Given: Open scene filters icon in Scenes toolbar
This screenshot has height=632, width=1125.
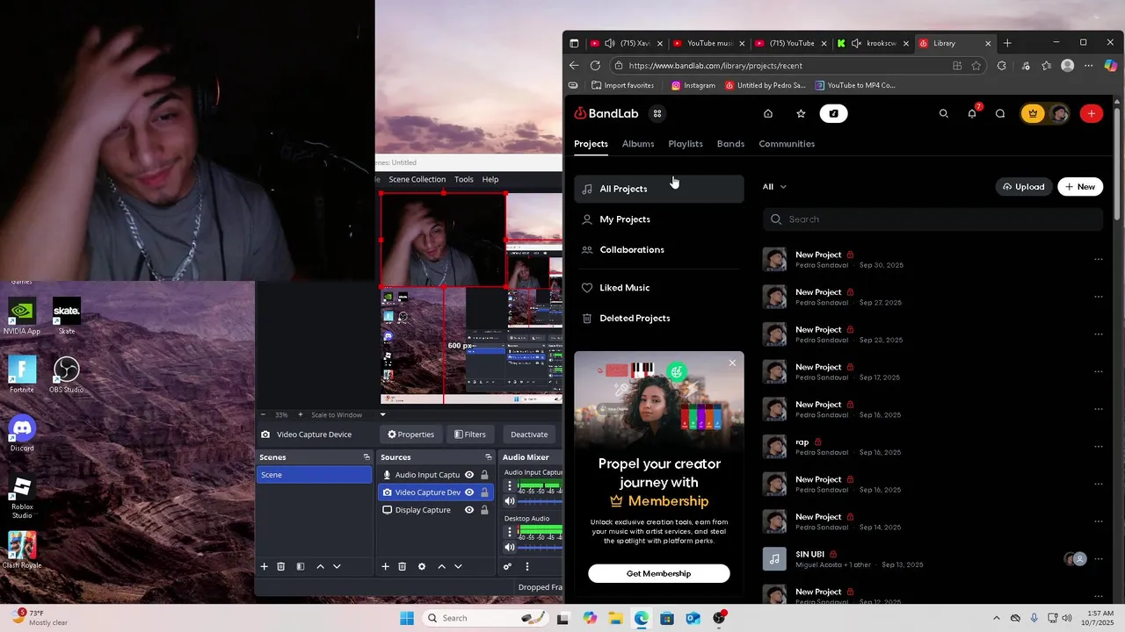Looking at the screenshot, I should (x=300, y=566).
